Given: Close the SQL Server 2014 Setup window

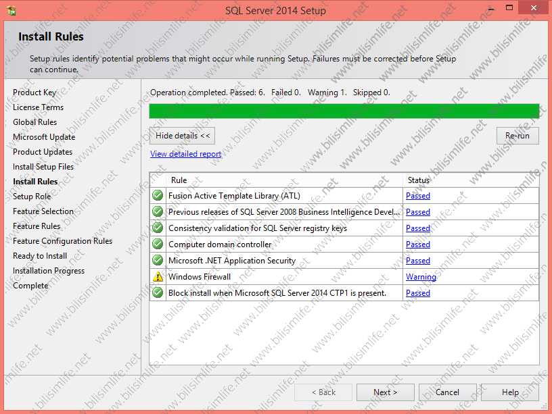Looking at the screenshot, I should click(x=534, y=7).
